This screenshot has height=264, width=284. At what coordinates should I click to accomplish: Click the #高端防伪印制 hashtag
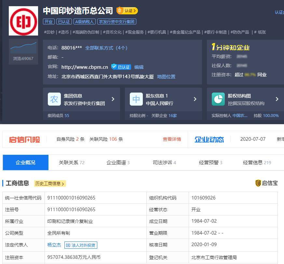point(86,32)
